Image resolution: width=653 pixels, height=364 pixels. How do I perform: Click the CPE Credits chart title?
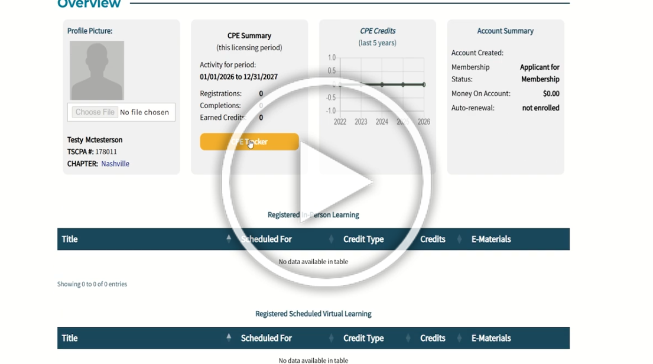point(378,31)
